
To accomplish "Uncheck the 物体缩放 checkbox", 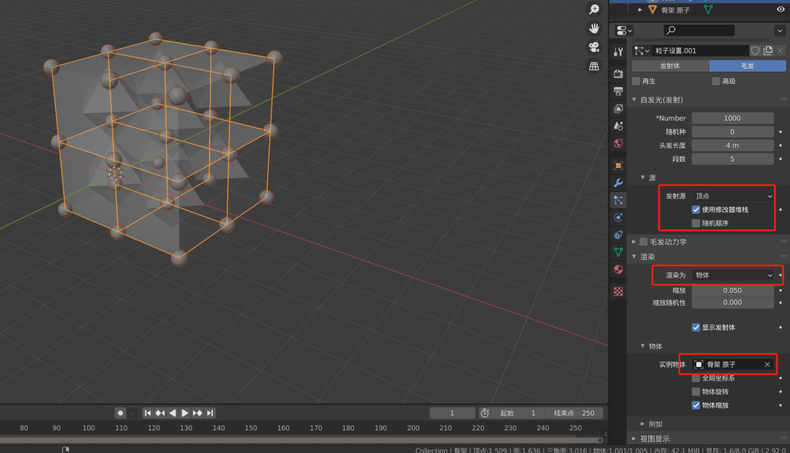I will [x=696, y=406].
